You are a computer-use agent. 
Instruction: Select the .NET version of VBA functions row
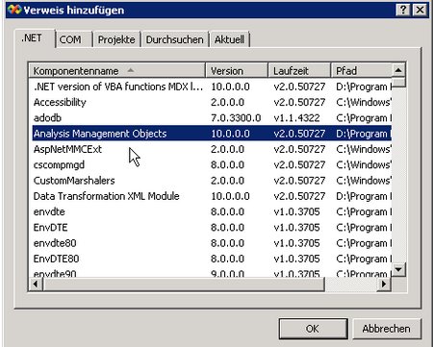coord(212,87)
